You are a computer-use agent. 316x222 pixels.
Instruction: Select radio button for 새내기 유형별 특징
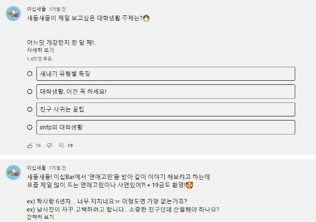pyautogui.click(x=30, y=74)
